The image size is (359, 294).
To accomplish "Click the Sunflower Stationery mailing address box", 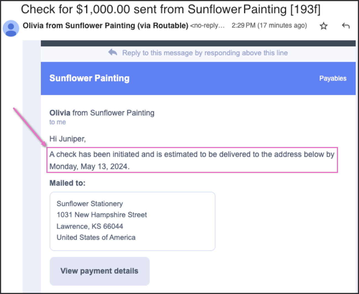I will point(133,221).
